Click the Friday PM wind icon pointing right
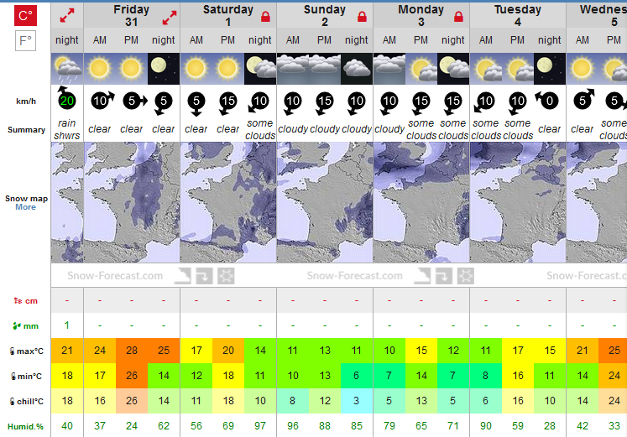 [x=134, y=101]
